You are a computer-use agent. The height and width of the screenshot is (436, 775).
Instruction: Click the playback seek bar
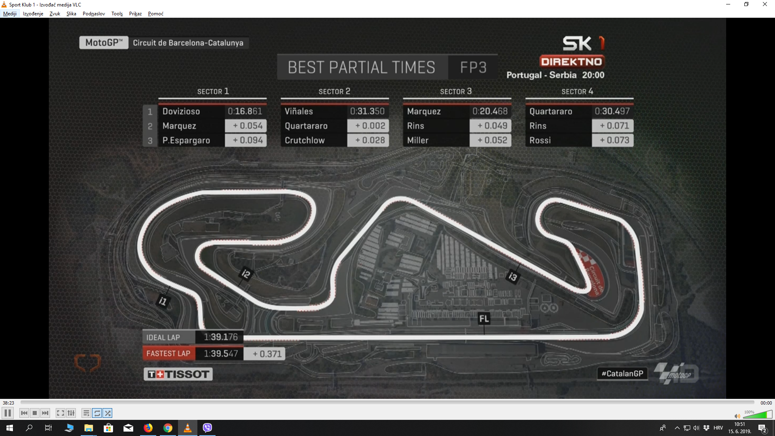[387, 402]
